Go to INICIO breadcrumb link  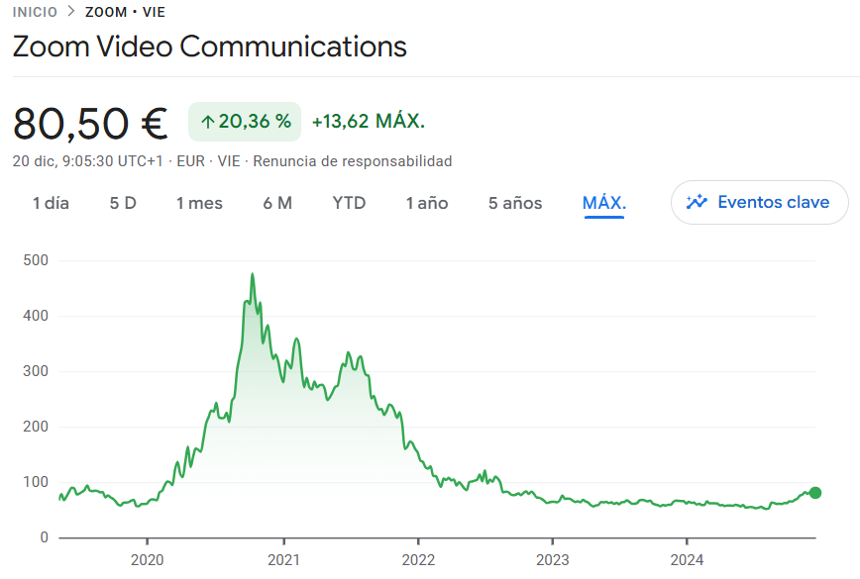click(x=35, y=13)
